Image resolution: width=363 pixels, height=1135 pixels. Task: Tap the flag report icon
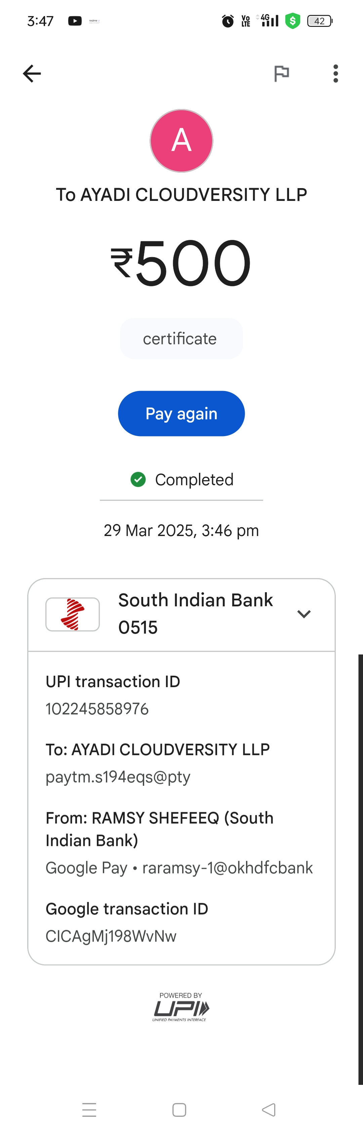click(x=282, y=74)
